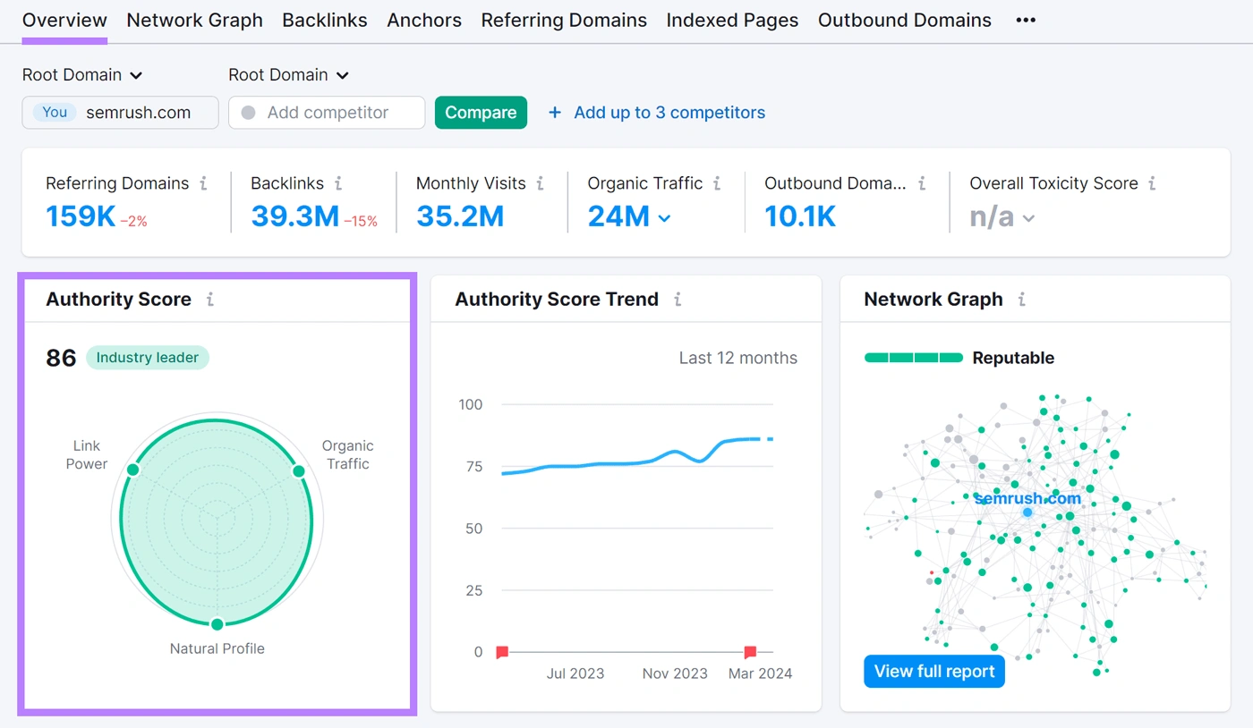Expand the Root Domain dropdown above semrush.com
This screenshot has height=728, width=1253.
(x=82, y=75)
